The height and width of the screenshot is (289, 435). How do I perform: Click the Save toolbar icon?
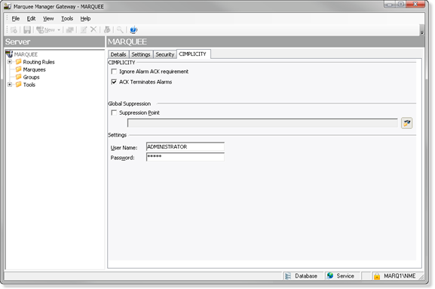coord(27,29)
